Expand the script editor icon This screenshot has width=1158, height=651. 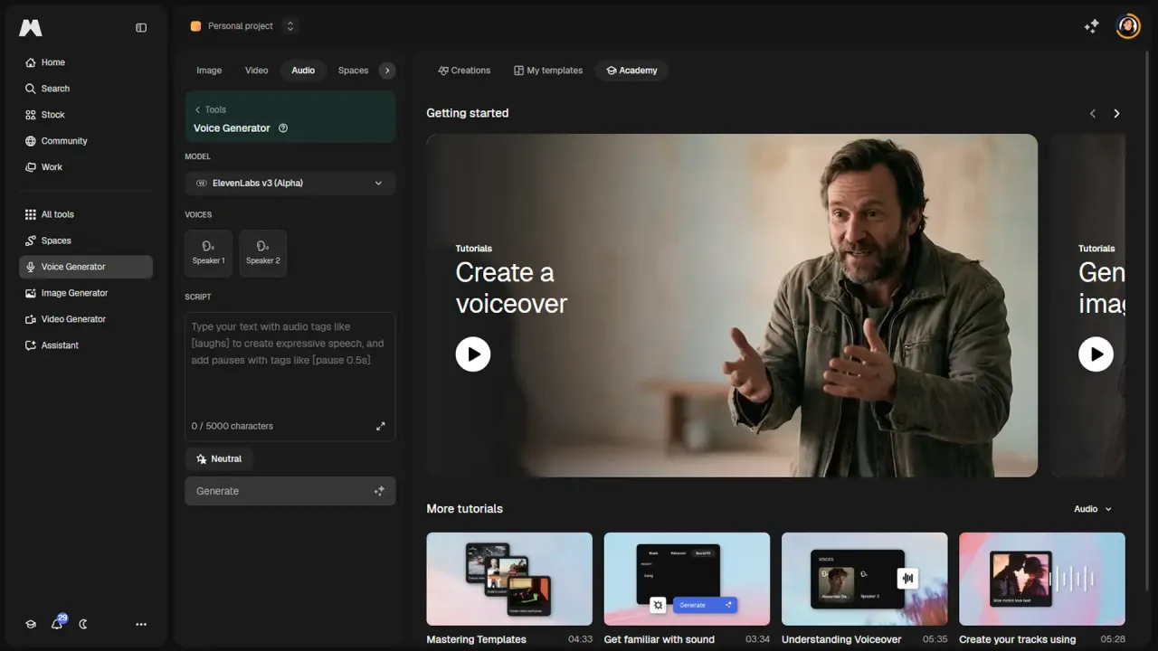(x=381, y=426)
